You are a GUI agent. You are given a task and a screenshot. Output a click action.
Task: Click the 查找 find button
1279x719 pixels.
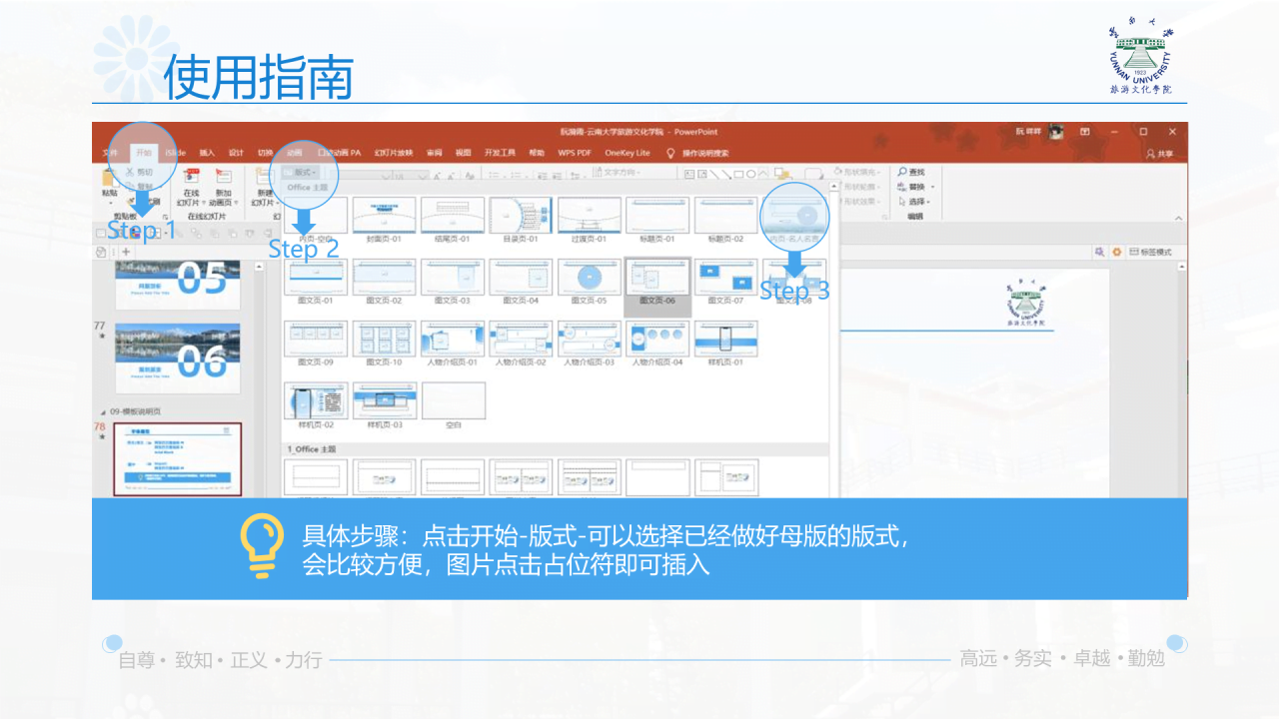pos(911,172)
